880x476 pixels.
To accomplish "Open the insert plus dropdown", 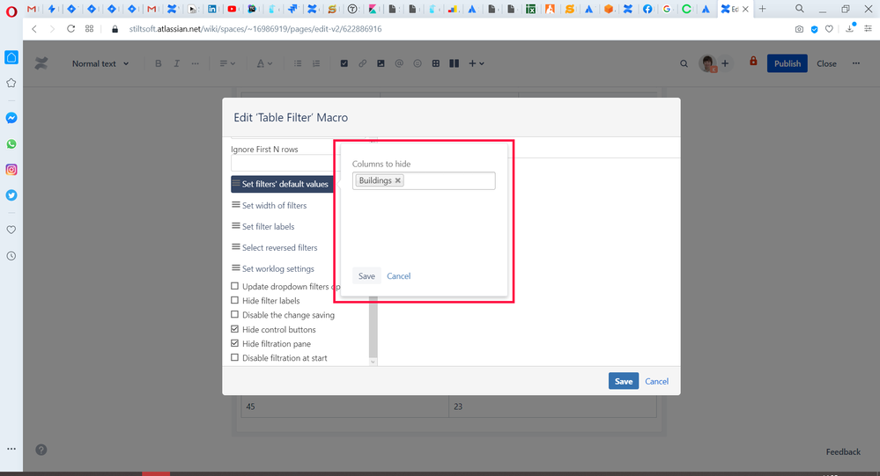I will pyautogui.click(x=476, y=63).
